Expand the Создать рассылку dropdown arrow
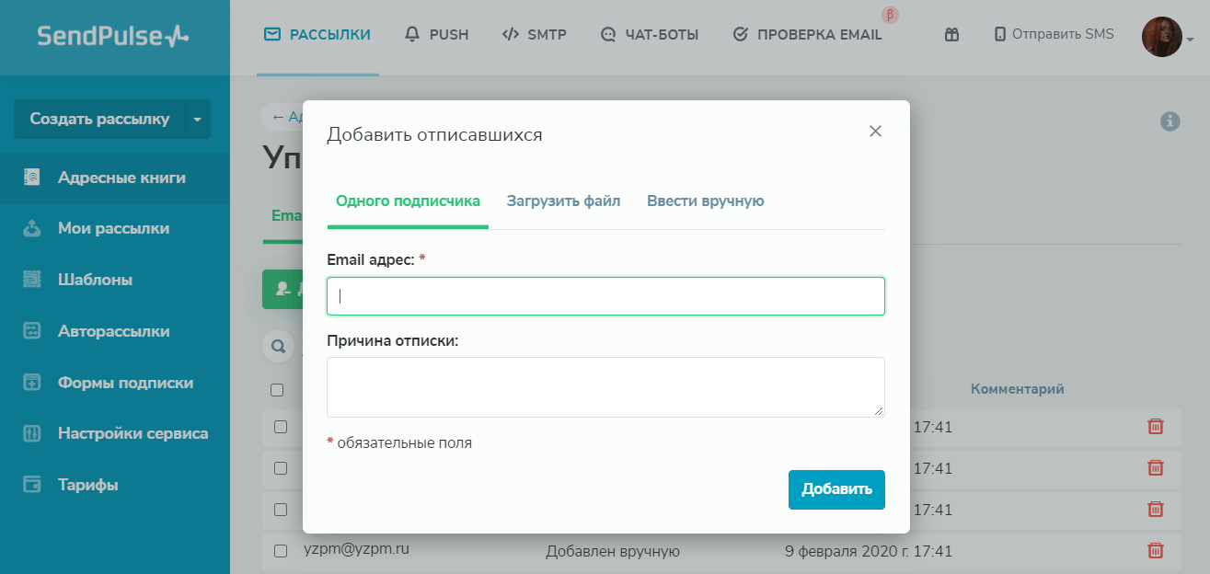This screenshot has width=1210, height=574. pos(197,119)
